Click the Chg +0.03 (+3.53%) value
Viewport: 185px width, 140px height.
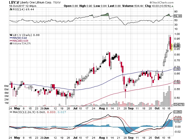(158, 6)
